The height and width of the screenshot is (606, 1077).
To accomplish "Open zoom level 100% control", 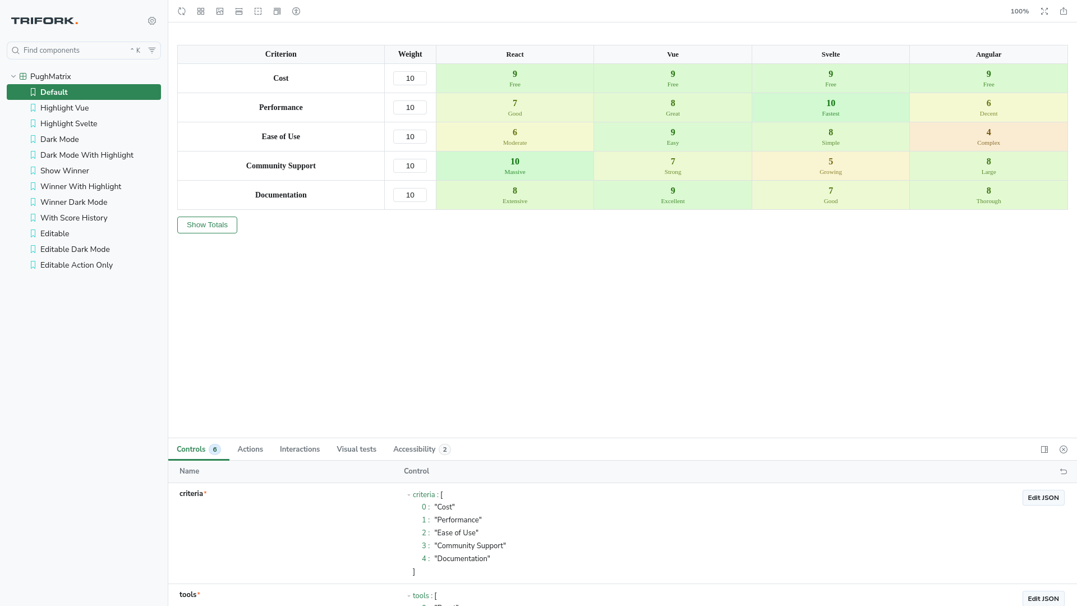I will 1019,11.
